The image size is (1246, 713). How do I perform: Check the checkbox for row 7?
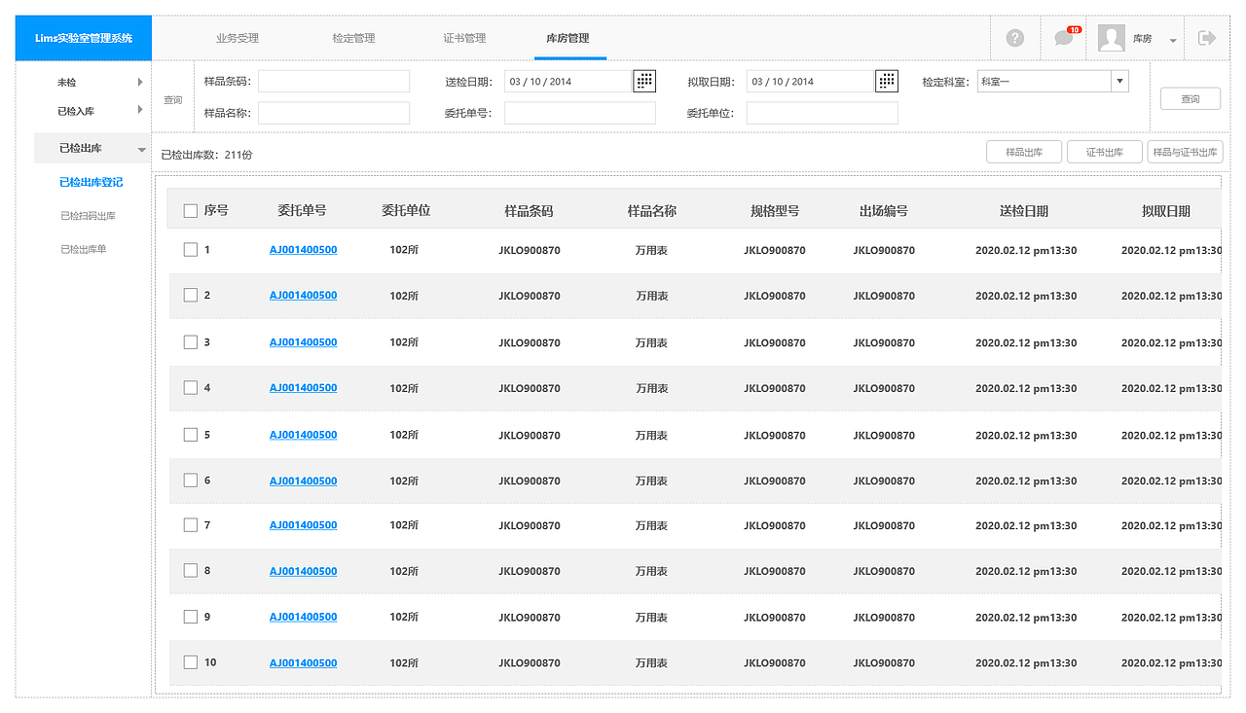pos(191,525)
